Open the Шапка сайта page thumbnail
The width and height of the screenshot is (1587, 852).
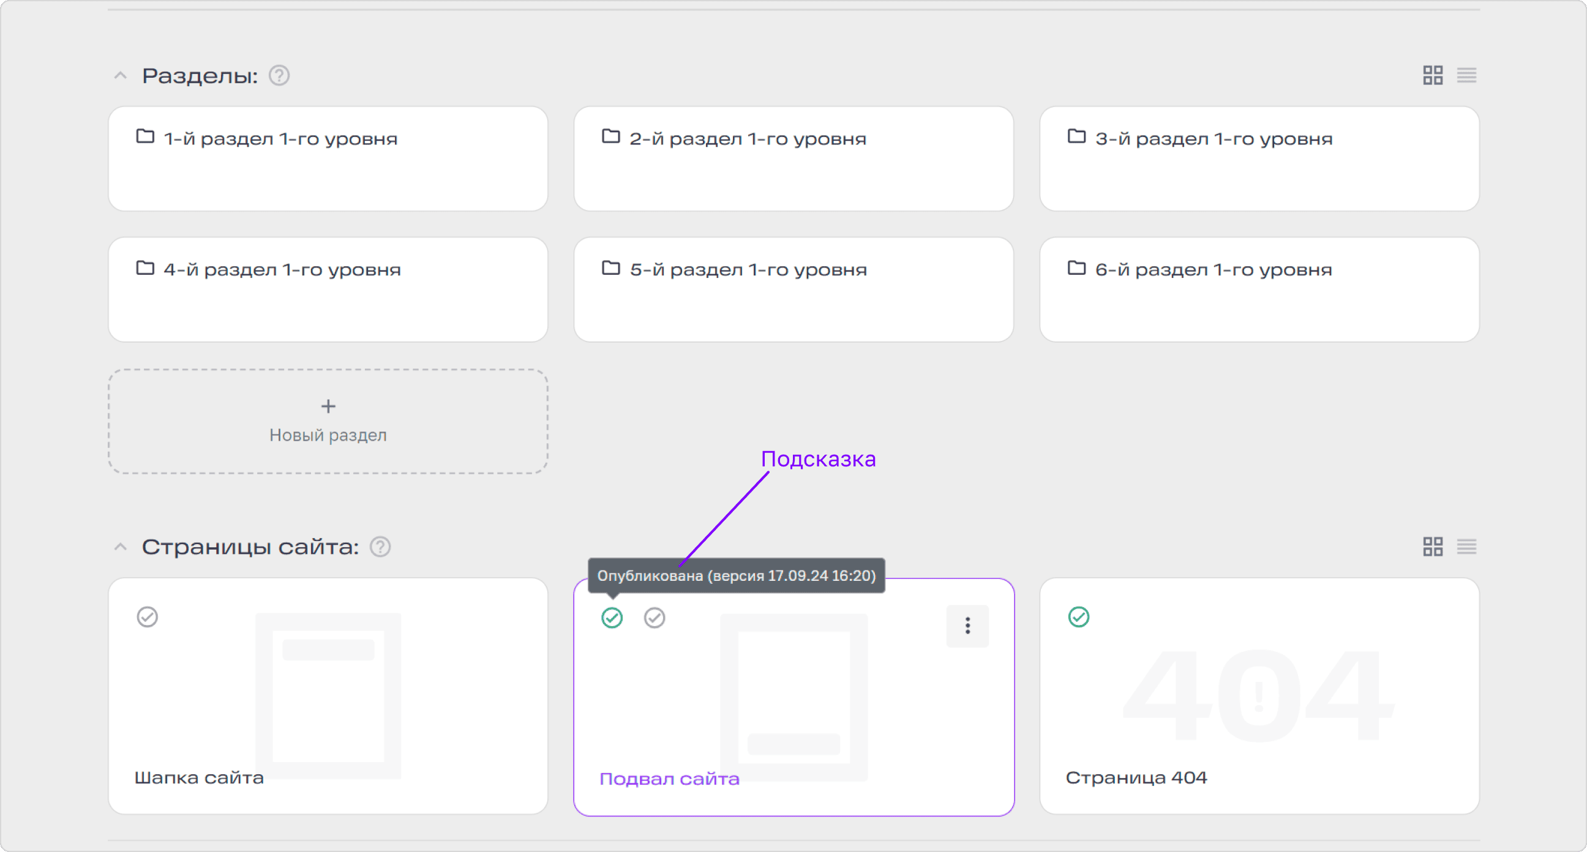(x=328, y=695)
